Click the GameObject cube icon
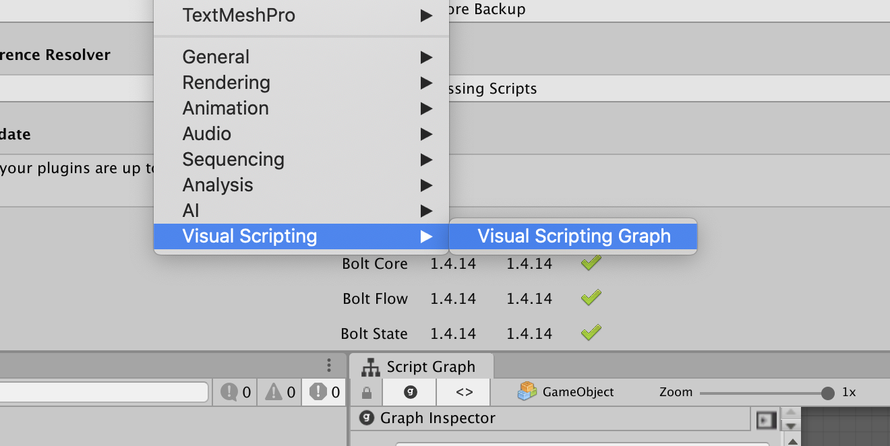Image resolution: width=890 pixels, height=446 pixels. 527,391
